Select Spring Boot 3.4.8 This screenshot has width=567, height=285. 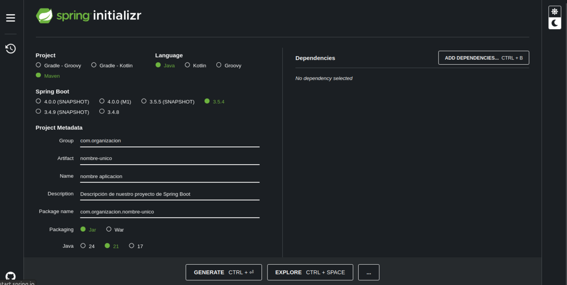pos(109,112)
